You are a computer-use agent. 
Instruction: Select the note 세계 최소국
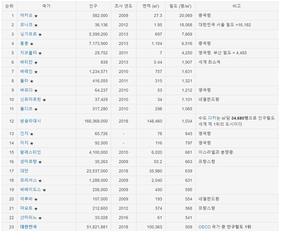[x=209, y=62]
